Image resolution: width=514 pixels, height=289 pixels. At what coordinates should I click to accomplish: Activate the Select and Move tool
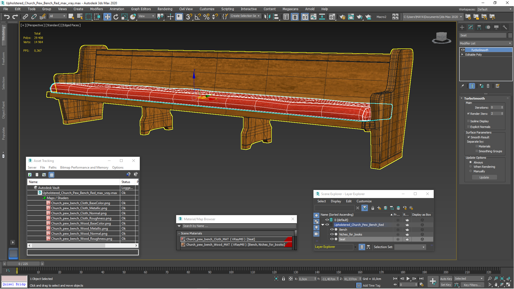coord(107,17)
